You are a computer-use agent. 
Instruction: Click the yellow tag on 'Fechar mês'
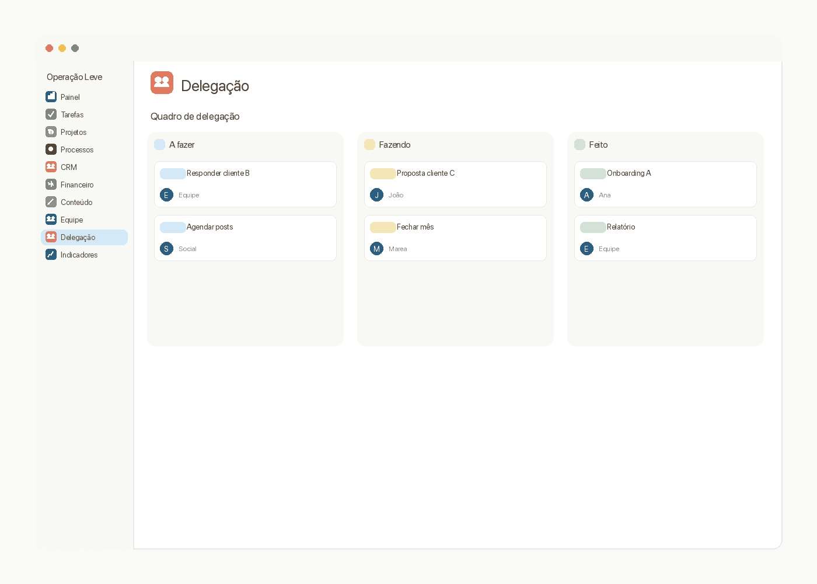pos(383,227)
